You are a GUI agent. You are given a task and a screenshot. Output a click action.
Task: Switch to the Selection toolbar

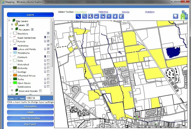click(103, 12)
